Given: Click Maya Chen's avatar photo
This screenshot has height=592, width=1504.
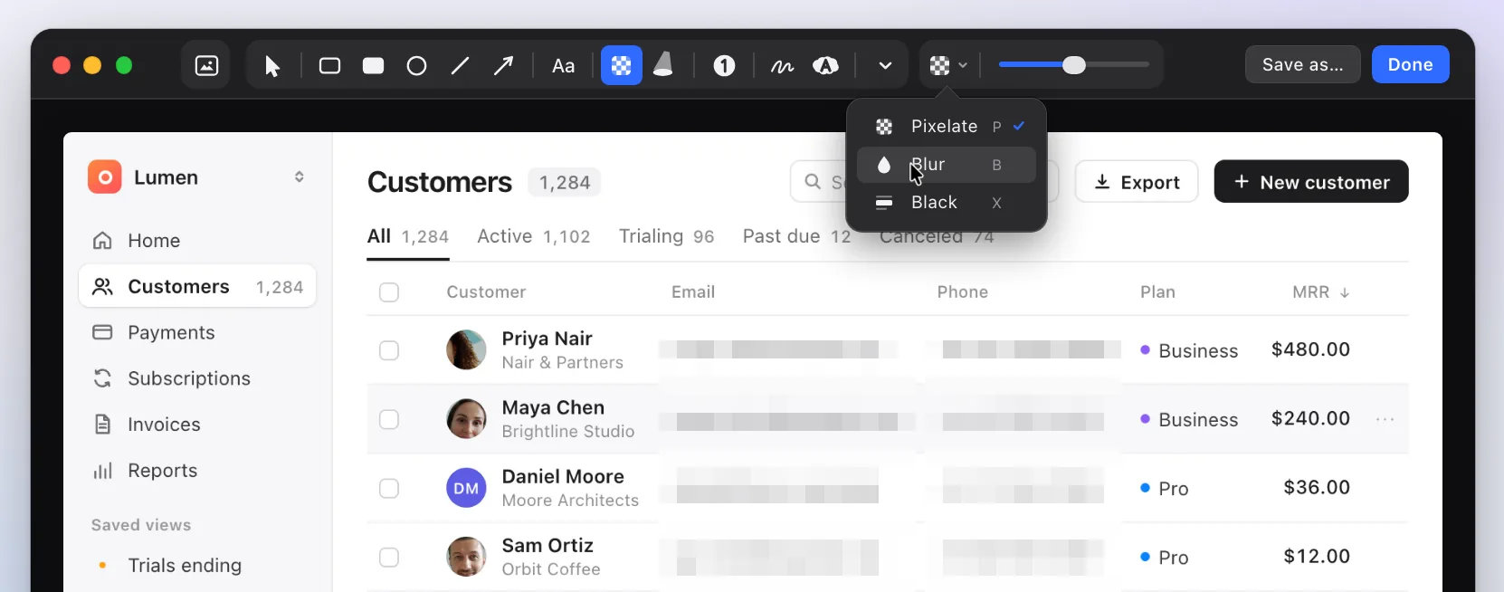Looking at the screenshot, I should (466, 419).
